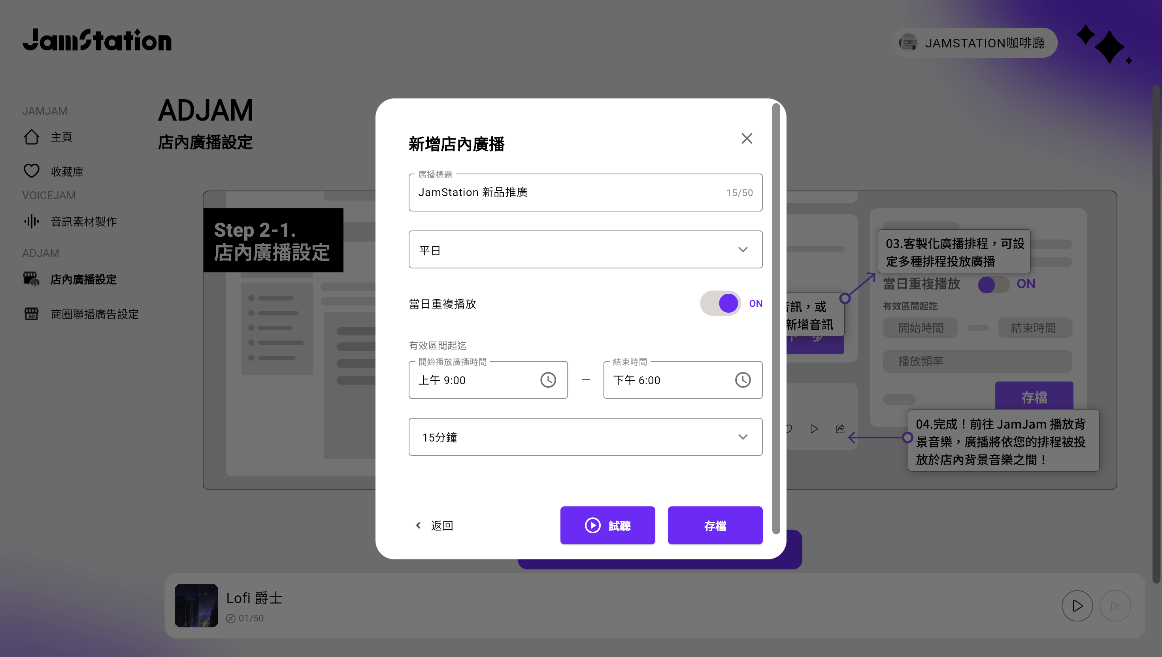Viewport: 1162px width, 657px height.
Task: Close the 新增店內廣播 dialog with the X
Action: [x=747, y=138]
